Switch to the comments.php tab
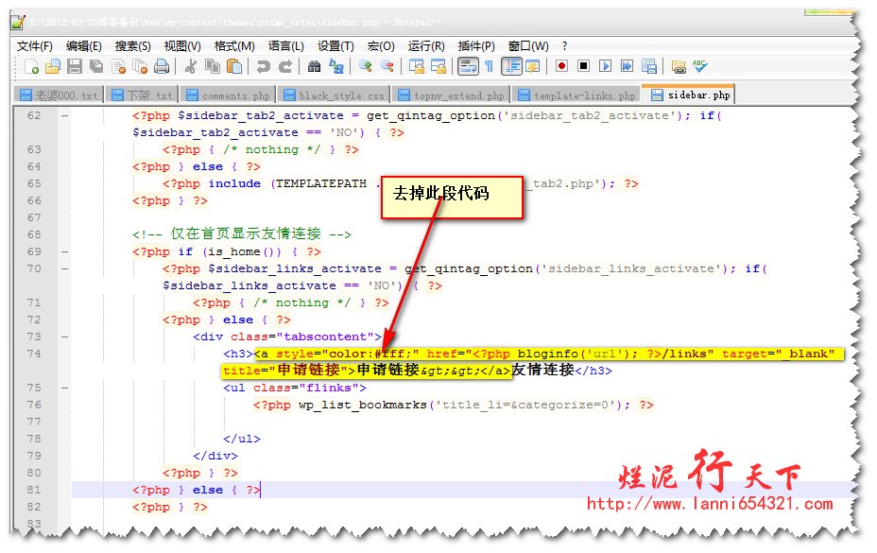Viewport: 877px width, 553px height. (x=228, y=95)
